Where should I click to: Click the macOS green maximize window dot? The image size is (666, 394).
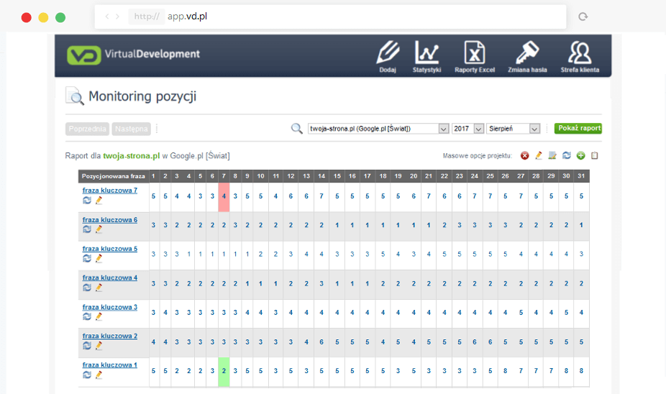(x=60, y=17)
